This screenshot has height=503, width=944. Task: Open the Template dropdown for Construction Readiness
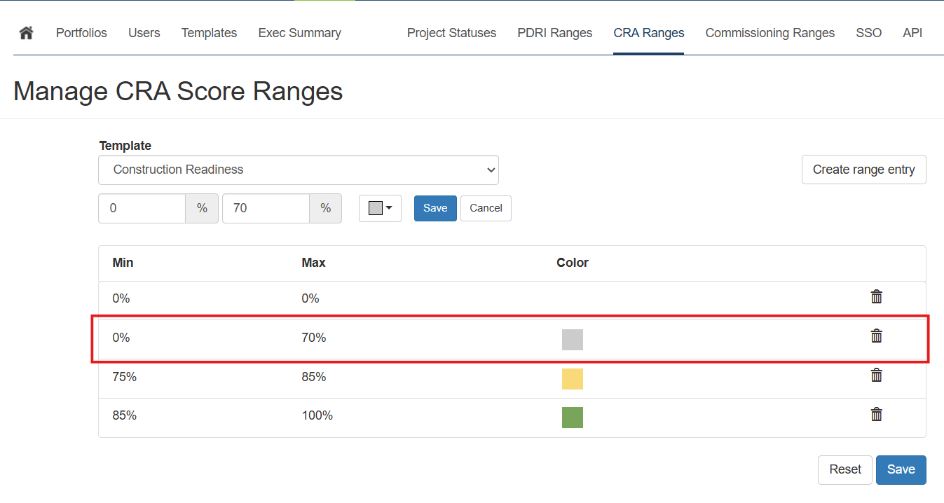pyautogui.click(x=298, y=170)
